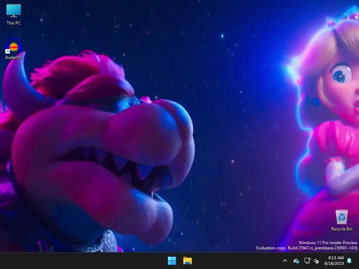
Task: Click the "Recycle Bin" label text
Action: coord(341,229)
